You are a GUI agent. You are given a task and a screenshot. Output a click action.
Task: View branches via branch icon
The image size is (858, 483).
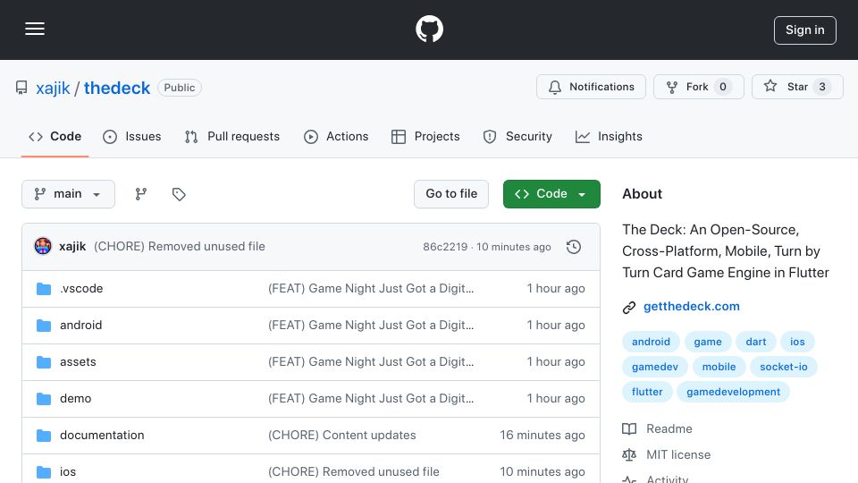point(141,194)
